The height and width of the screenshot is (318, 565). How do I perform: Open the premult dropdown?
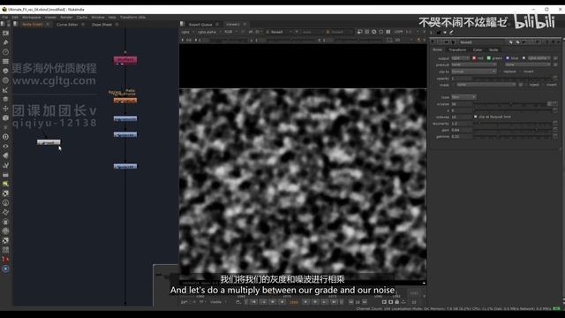coord(474,64)
